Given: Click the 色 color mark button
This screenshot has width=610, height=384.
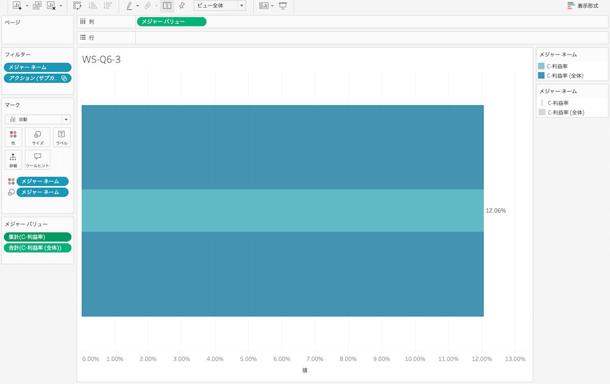Looking at the screenshot, I should [x=13, y=137].
